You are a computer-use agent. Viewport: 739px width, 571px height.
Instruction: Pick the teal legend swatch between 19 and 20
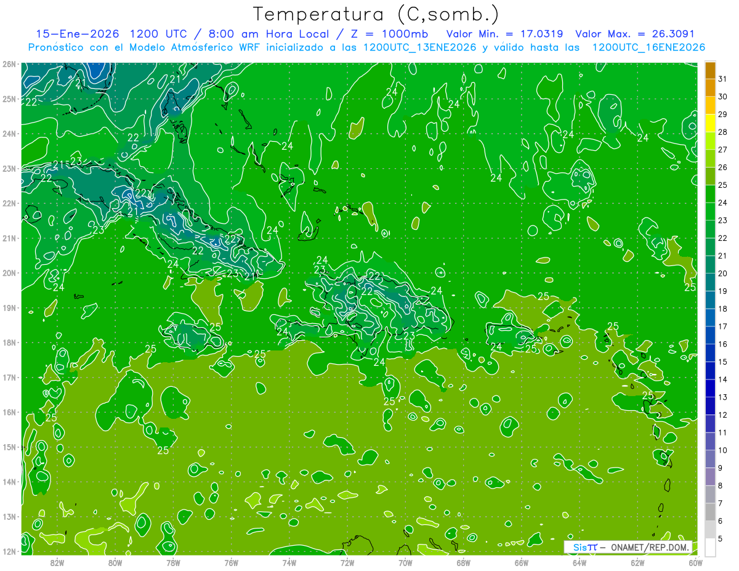710,282
